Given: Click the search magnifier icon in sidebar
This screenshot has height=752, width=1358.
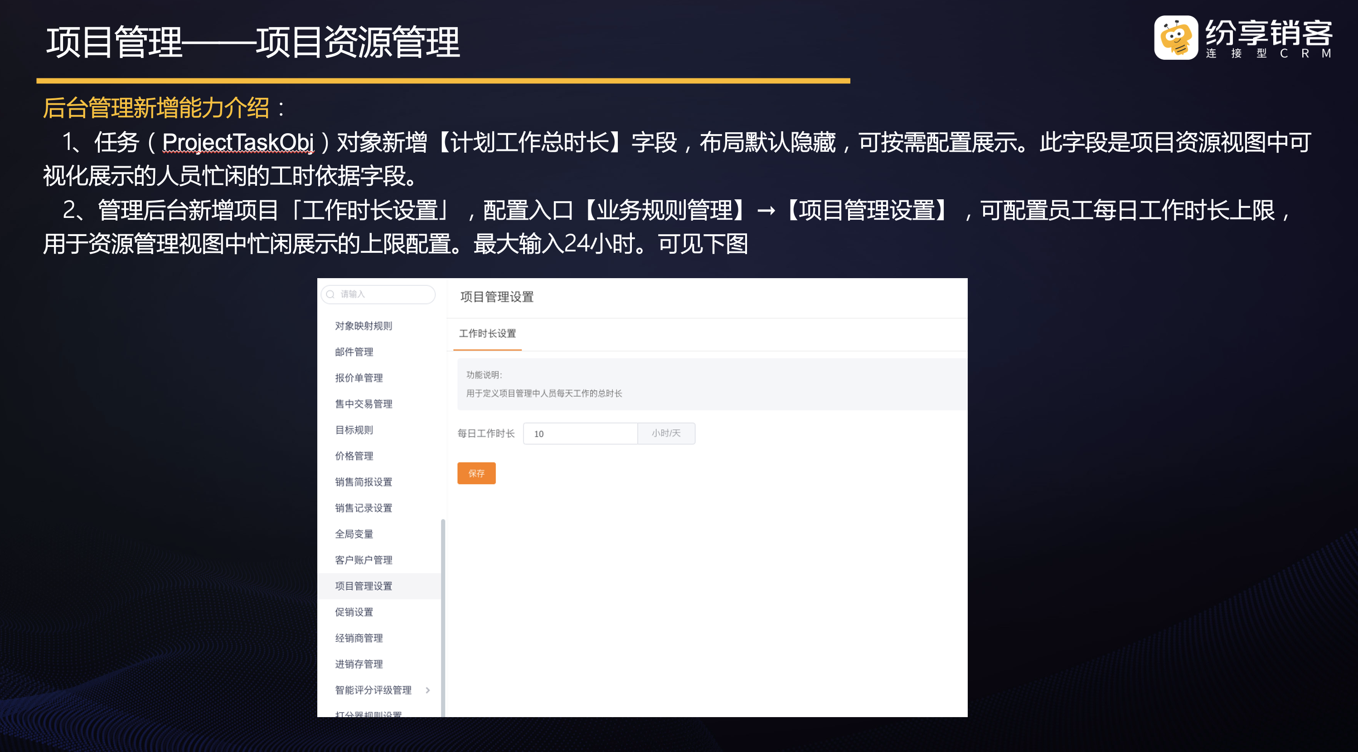Looking at the screenshot, I should pyautogui.click(x=330, y=294).
